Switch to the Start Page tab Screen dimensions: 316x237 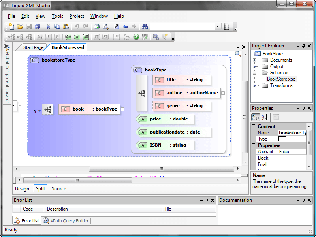[33, 47]
